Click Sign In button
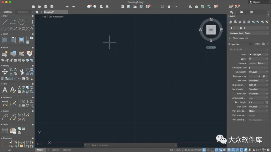The image size is (271, 152). pos(255,2)
